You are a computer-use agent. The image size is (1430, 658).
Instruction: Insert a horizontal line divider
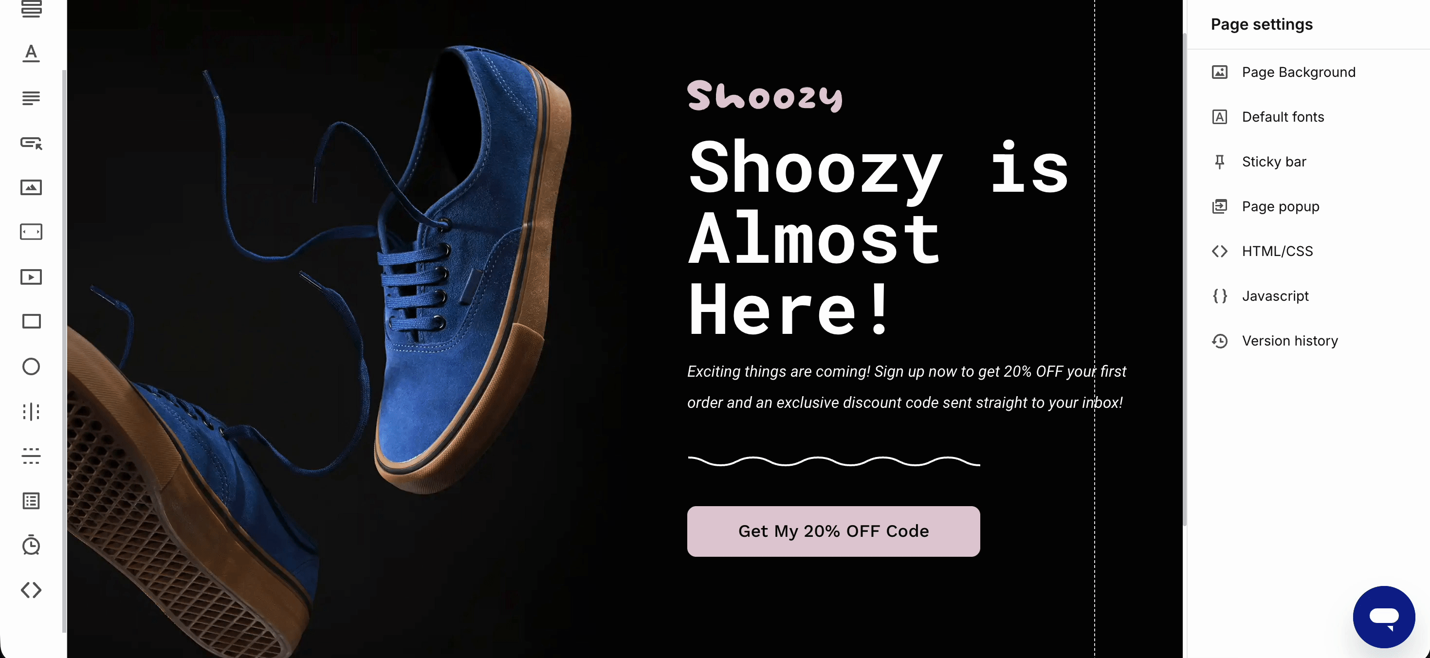pos(31,456)
